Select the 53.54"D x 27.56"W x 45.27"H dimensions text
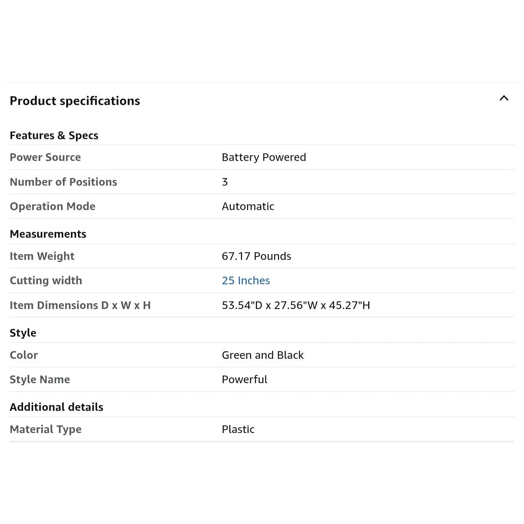 point(295,305)
